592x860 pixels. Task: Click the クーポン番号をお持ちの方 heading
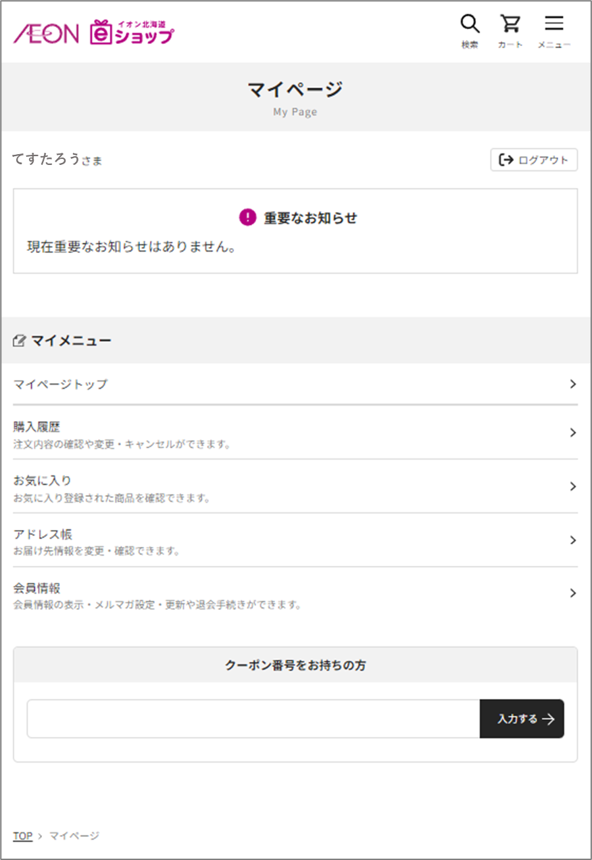click(295, 665)
